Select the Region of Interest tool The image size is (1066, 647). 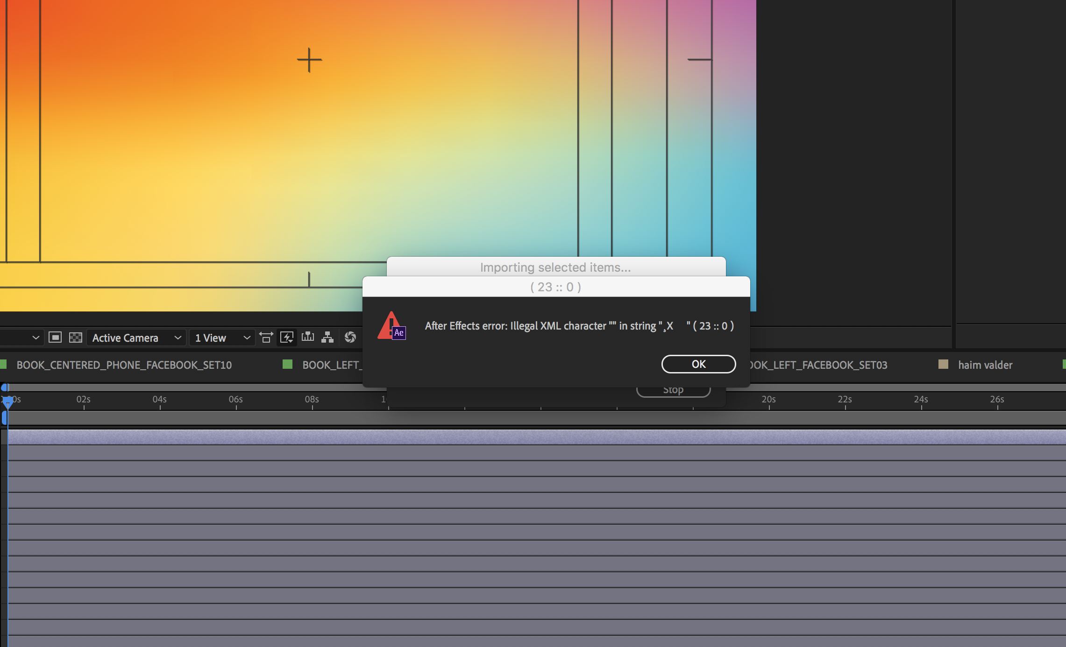pos(55,337)
